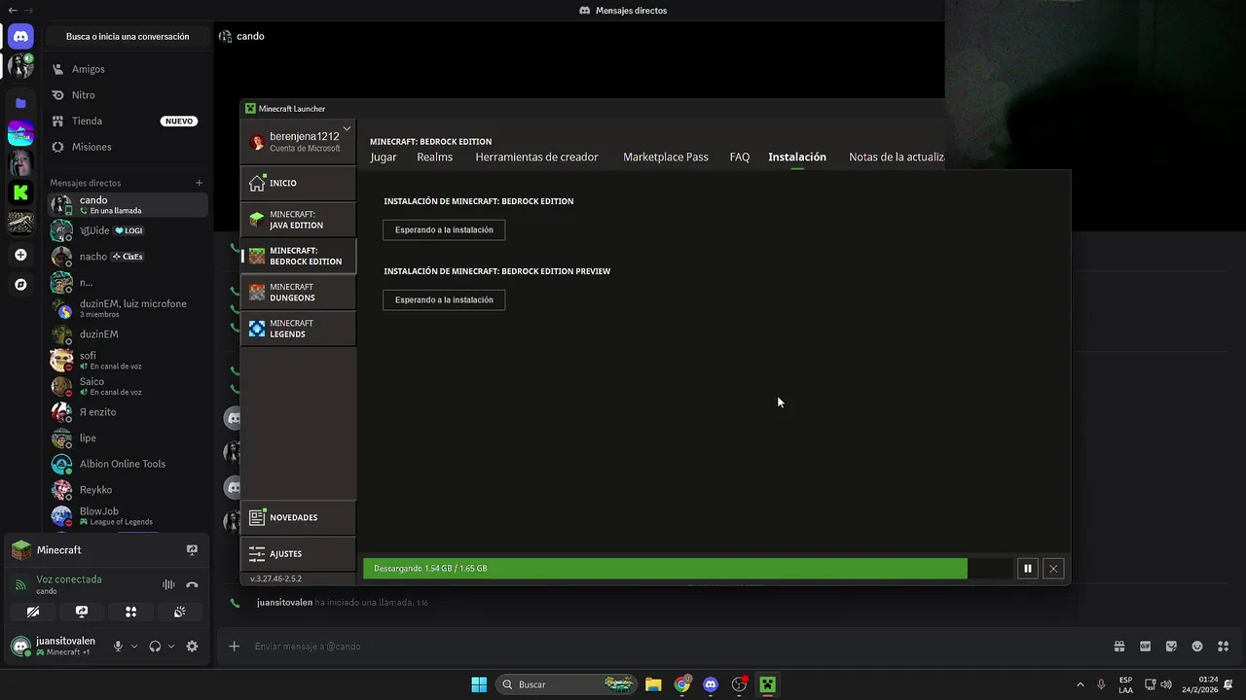
Task: Go to INICIO in Minecraft Launcher
Action: pos(299,183)
